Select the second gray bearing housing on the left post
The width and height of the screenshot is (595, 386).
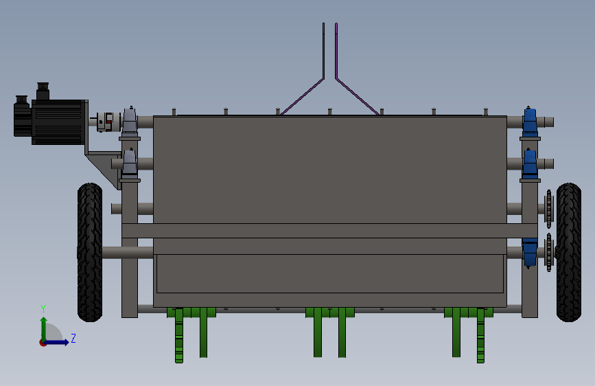point(130,163)
